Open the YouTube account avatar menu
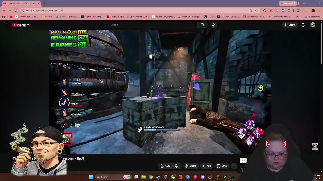 (313, 25)
